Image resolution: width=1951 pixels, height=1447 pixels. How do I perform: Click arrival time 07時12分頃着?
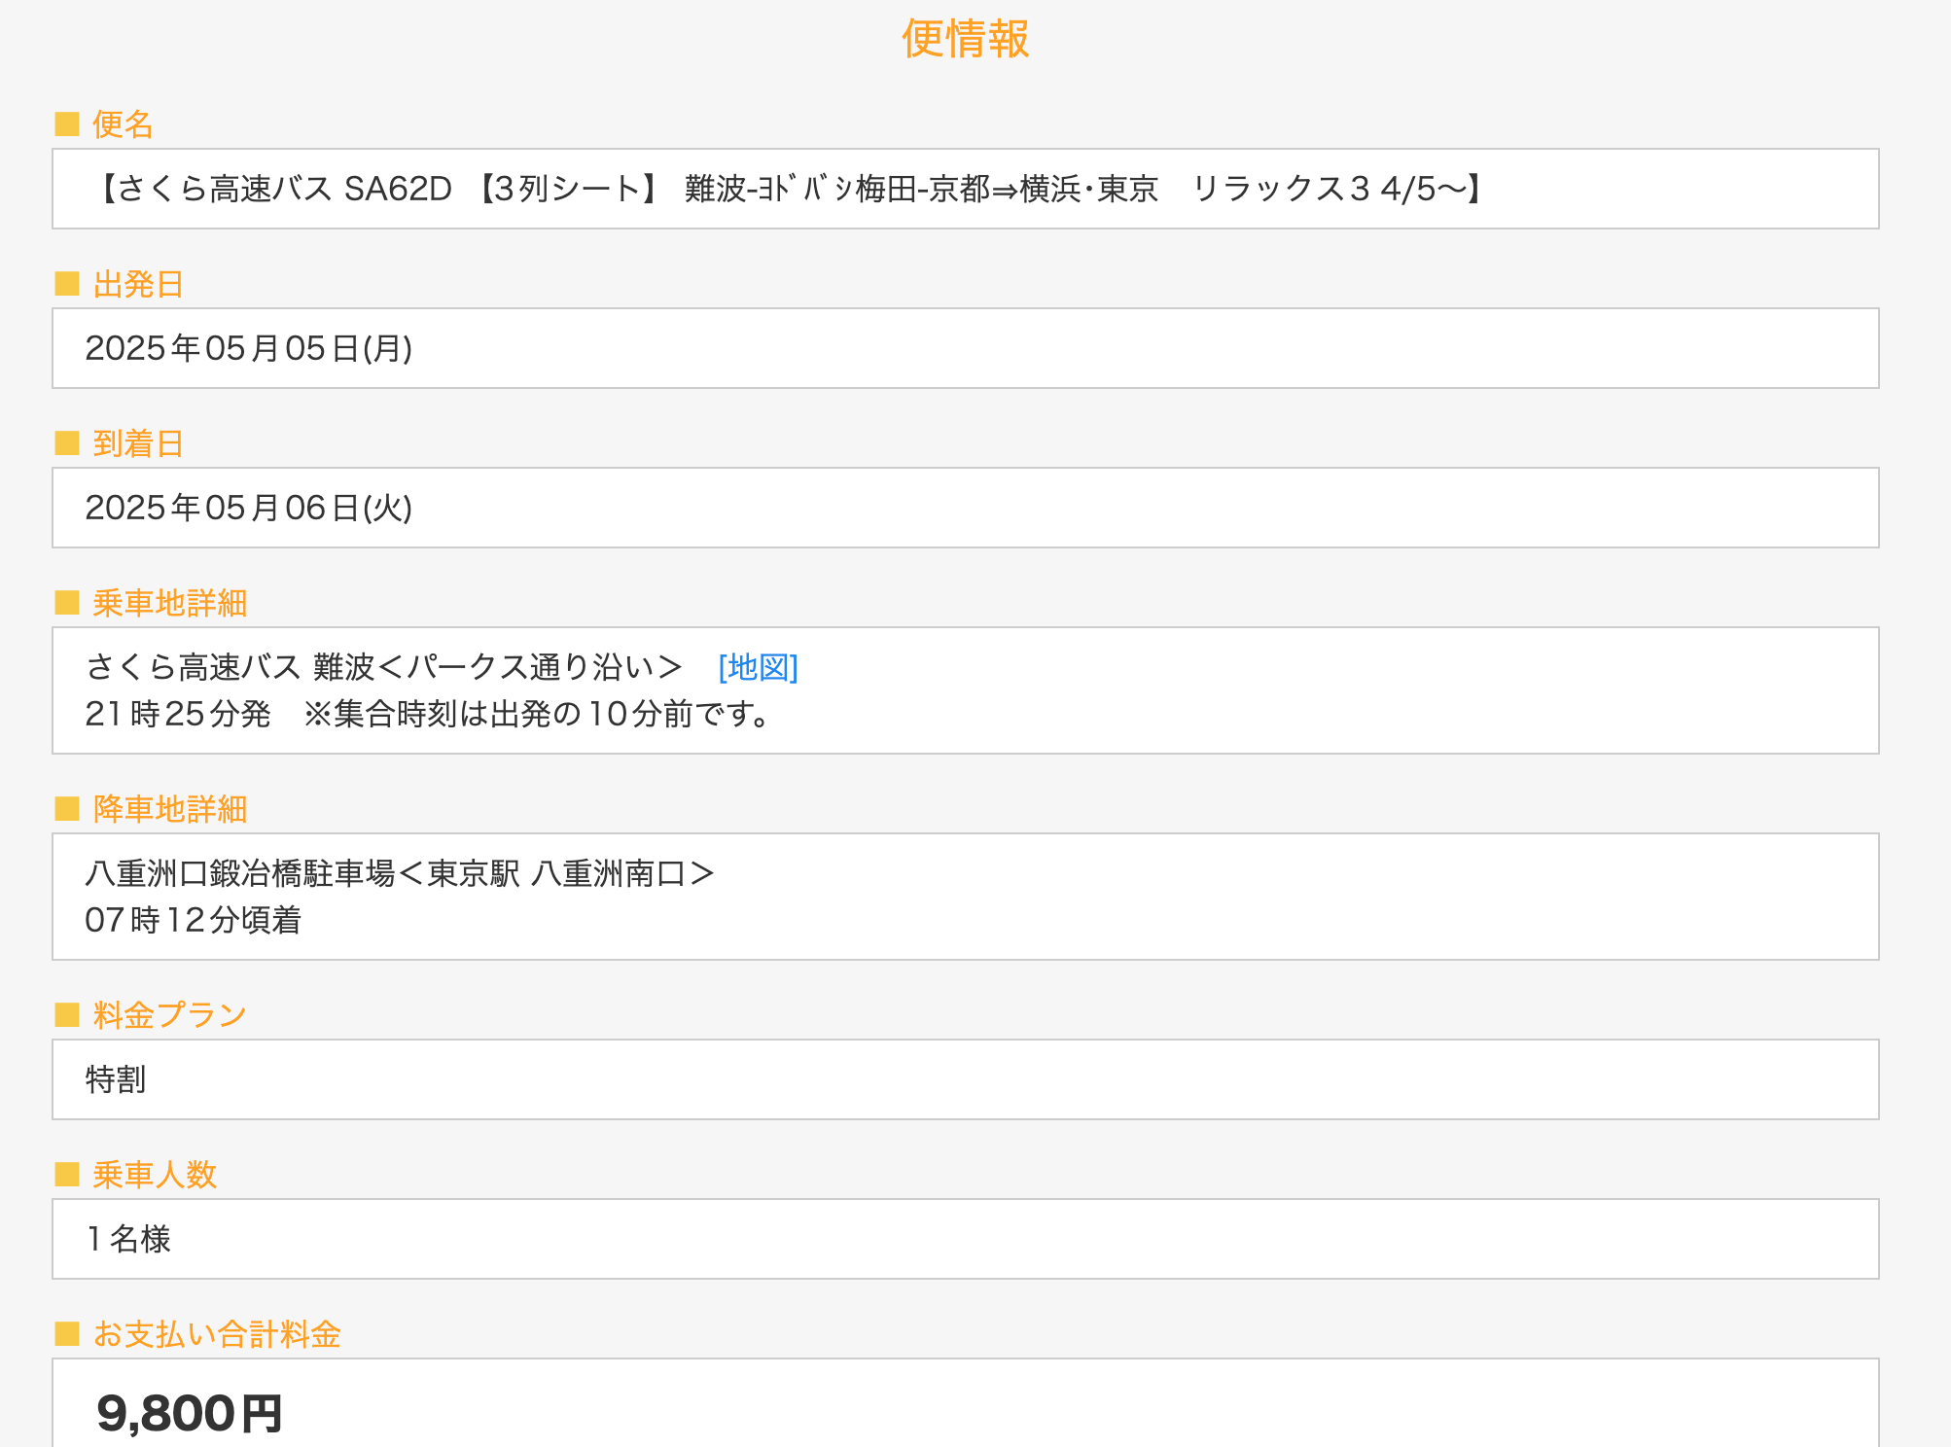(194, 920)
